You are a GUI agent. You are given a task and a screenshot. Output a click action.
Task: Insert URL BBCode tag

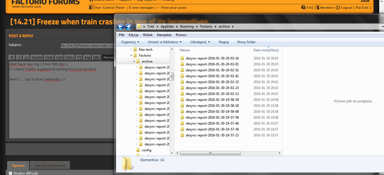coord(97,57)
